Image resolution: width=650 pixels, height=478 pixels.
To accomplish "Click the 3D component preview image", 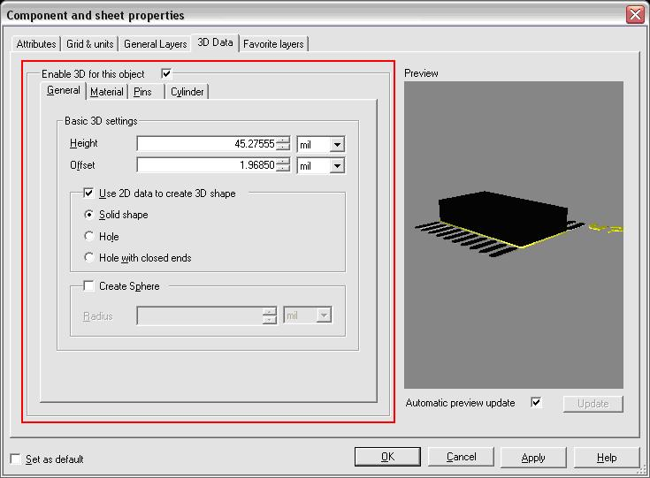I will [x=514, y=235].
